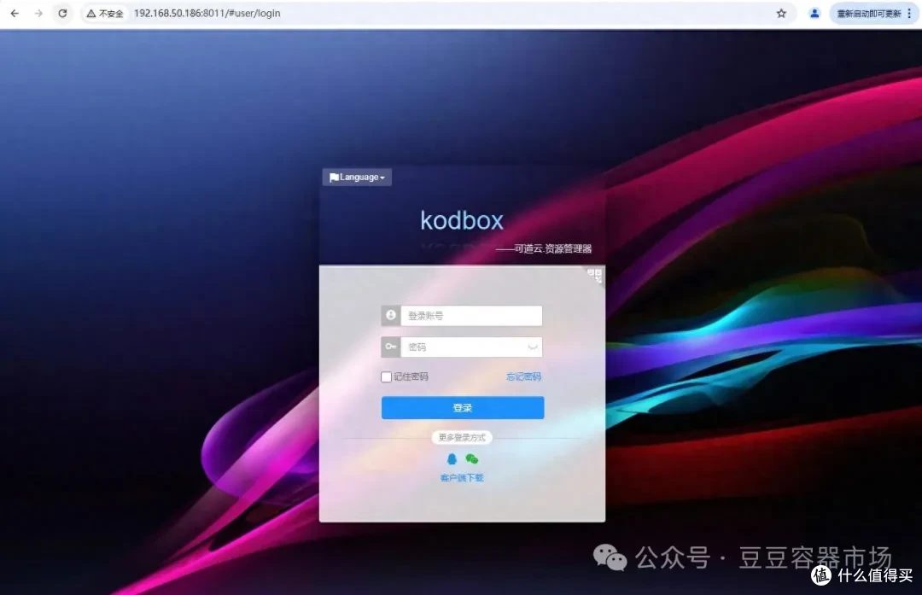Click the user avatar icon beside account field

coord(391,316)
